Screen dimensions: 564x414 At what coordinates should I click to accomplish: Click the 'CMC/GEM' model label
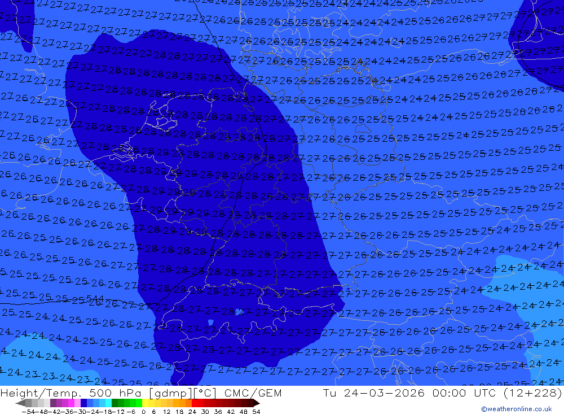(253, 393)
